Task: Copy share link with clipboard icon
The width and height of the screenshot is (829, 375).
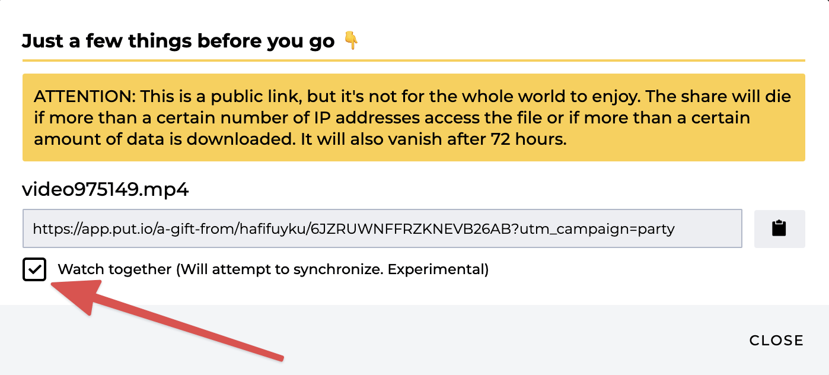Action: pos(779,228)
